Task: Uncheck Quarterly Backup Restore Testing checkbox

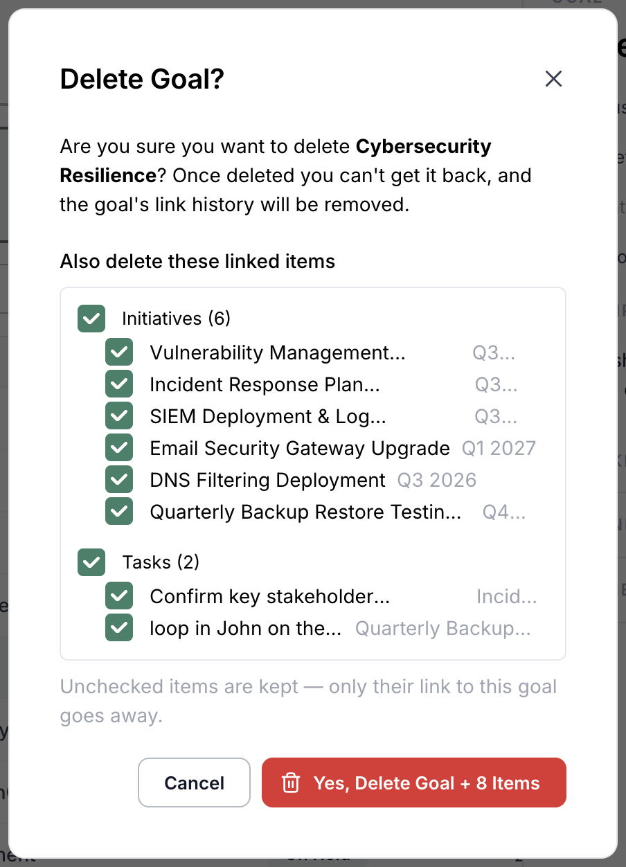Action: (x=119, y=512)
